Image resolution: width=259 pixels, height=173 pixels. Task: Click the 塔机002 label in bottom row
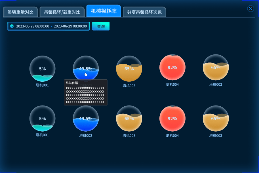click(x=86, y=136)
